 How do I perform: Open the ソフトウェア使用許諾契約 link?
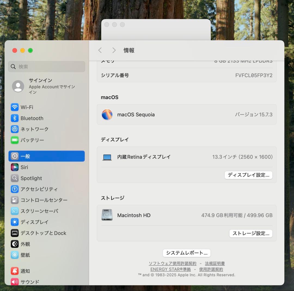point(173,263)
